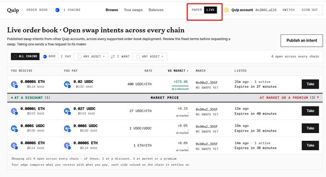Click the +575.4% discount value

click(181, 82)
